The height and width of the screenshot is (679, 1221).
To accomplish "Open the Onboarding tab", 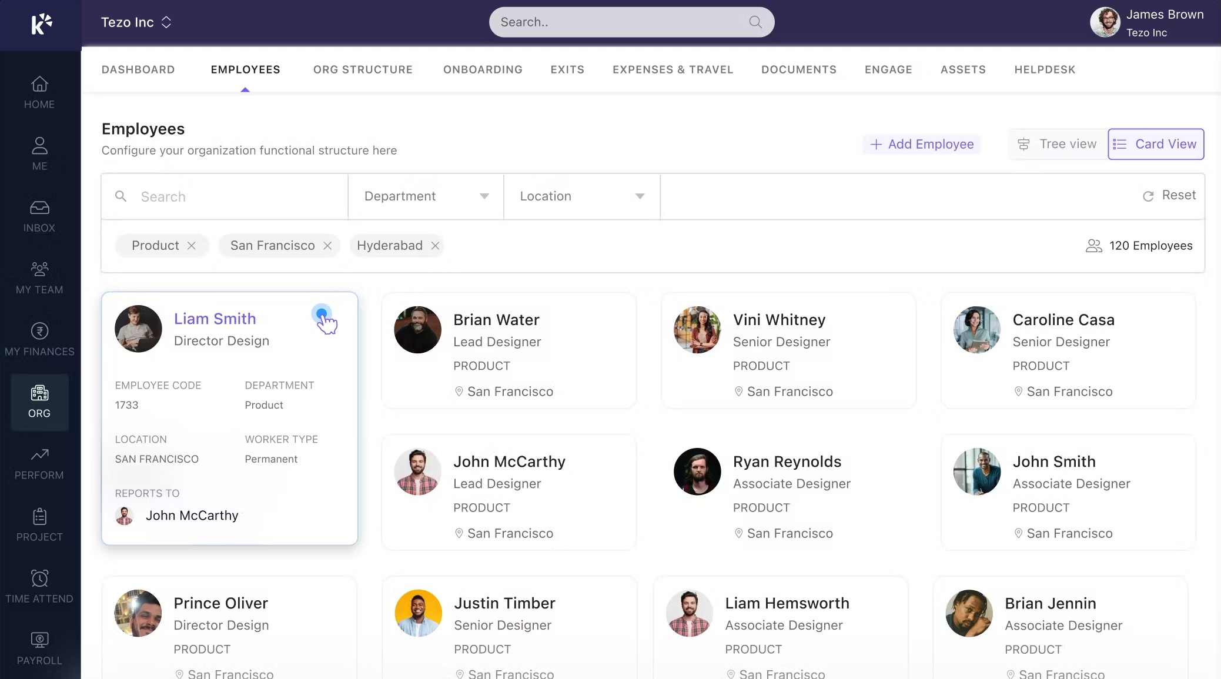I will point(483,69).
